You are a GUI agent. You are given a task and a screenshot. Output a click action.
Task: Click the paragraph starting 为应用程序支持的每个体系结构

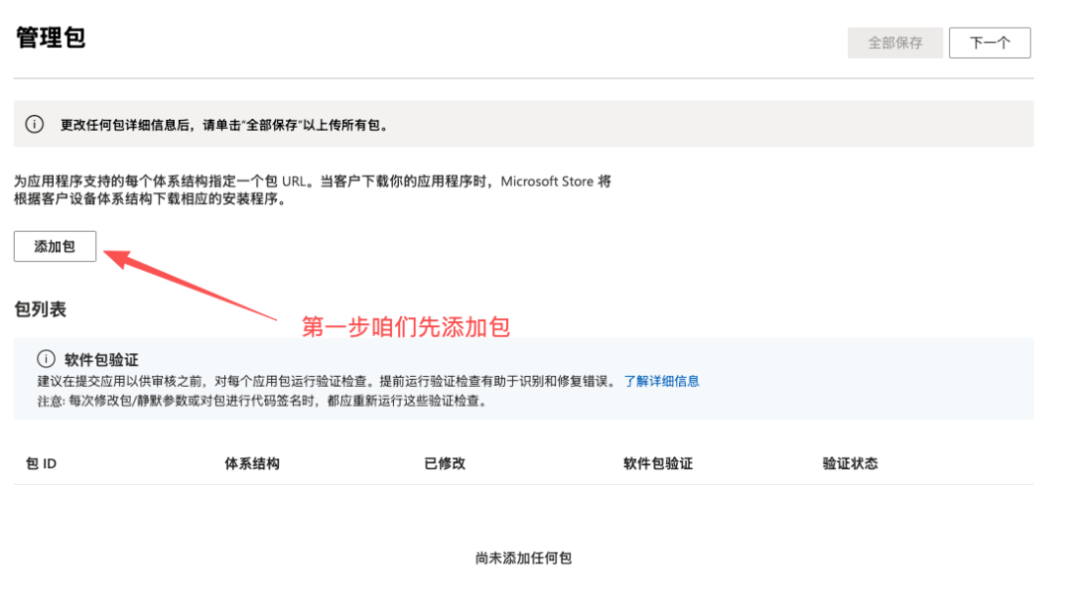[x=313, y=189]
